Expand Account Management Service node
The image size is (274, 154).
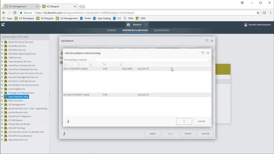[x=2, y=77]
